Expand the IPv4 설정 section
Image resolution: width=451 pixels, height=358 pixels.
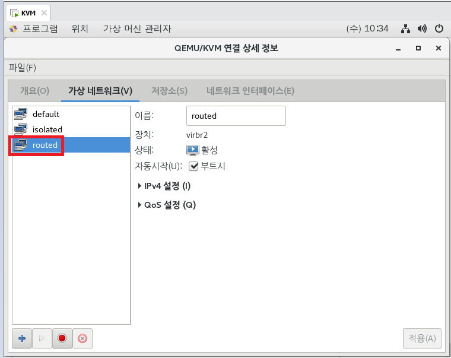(x=164, y=186)
